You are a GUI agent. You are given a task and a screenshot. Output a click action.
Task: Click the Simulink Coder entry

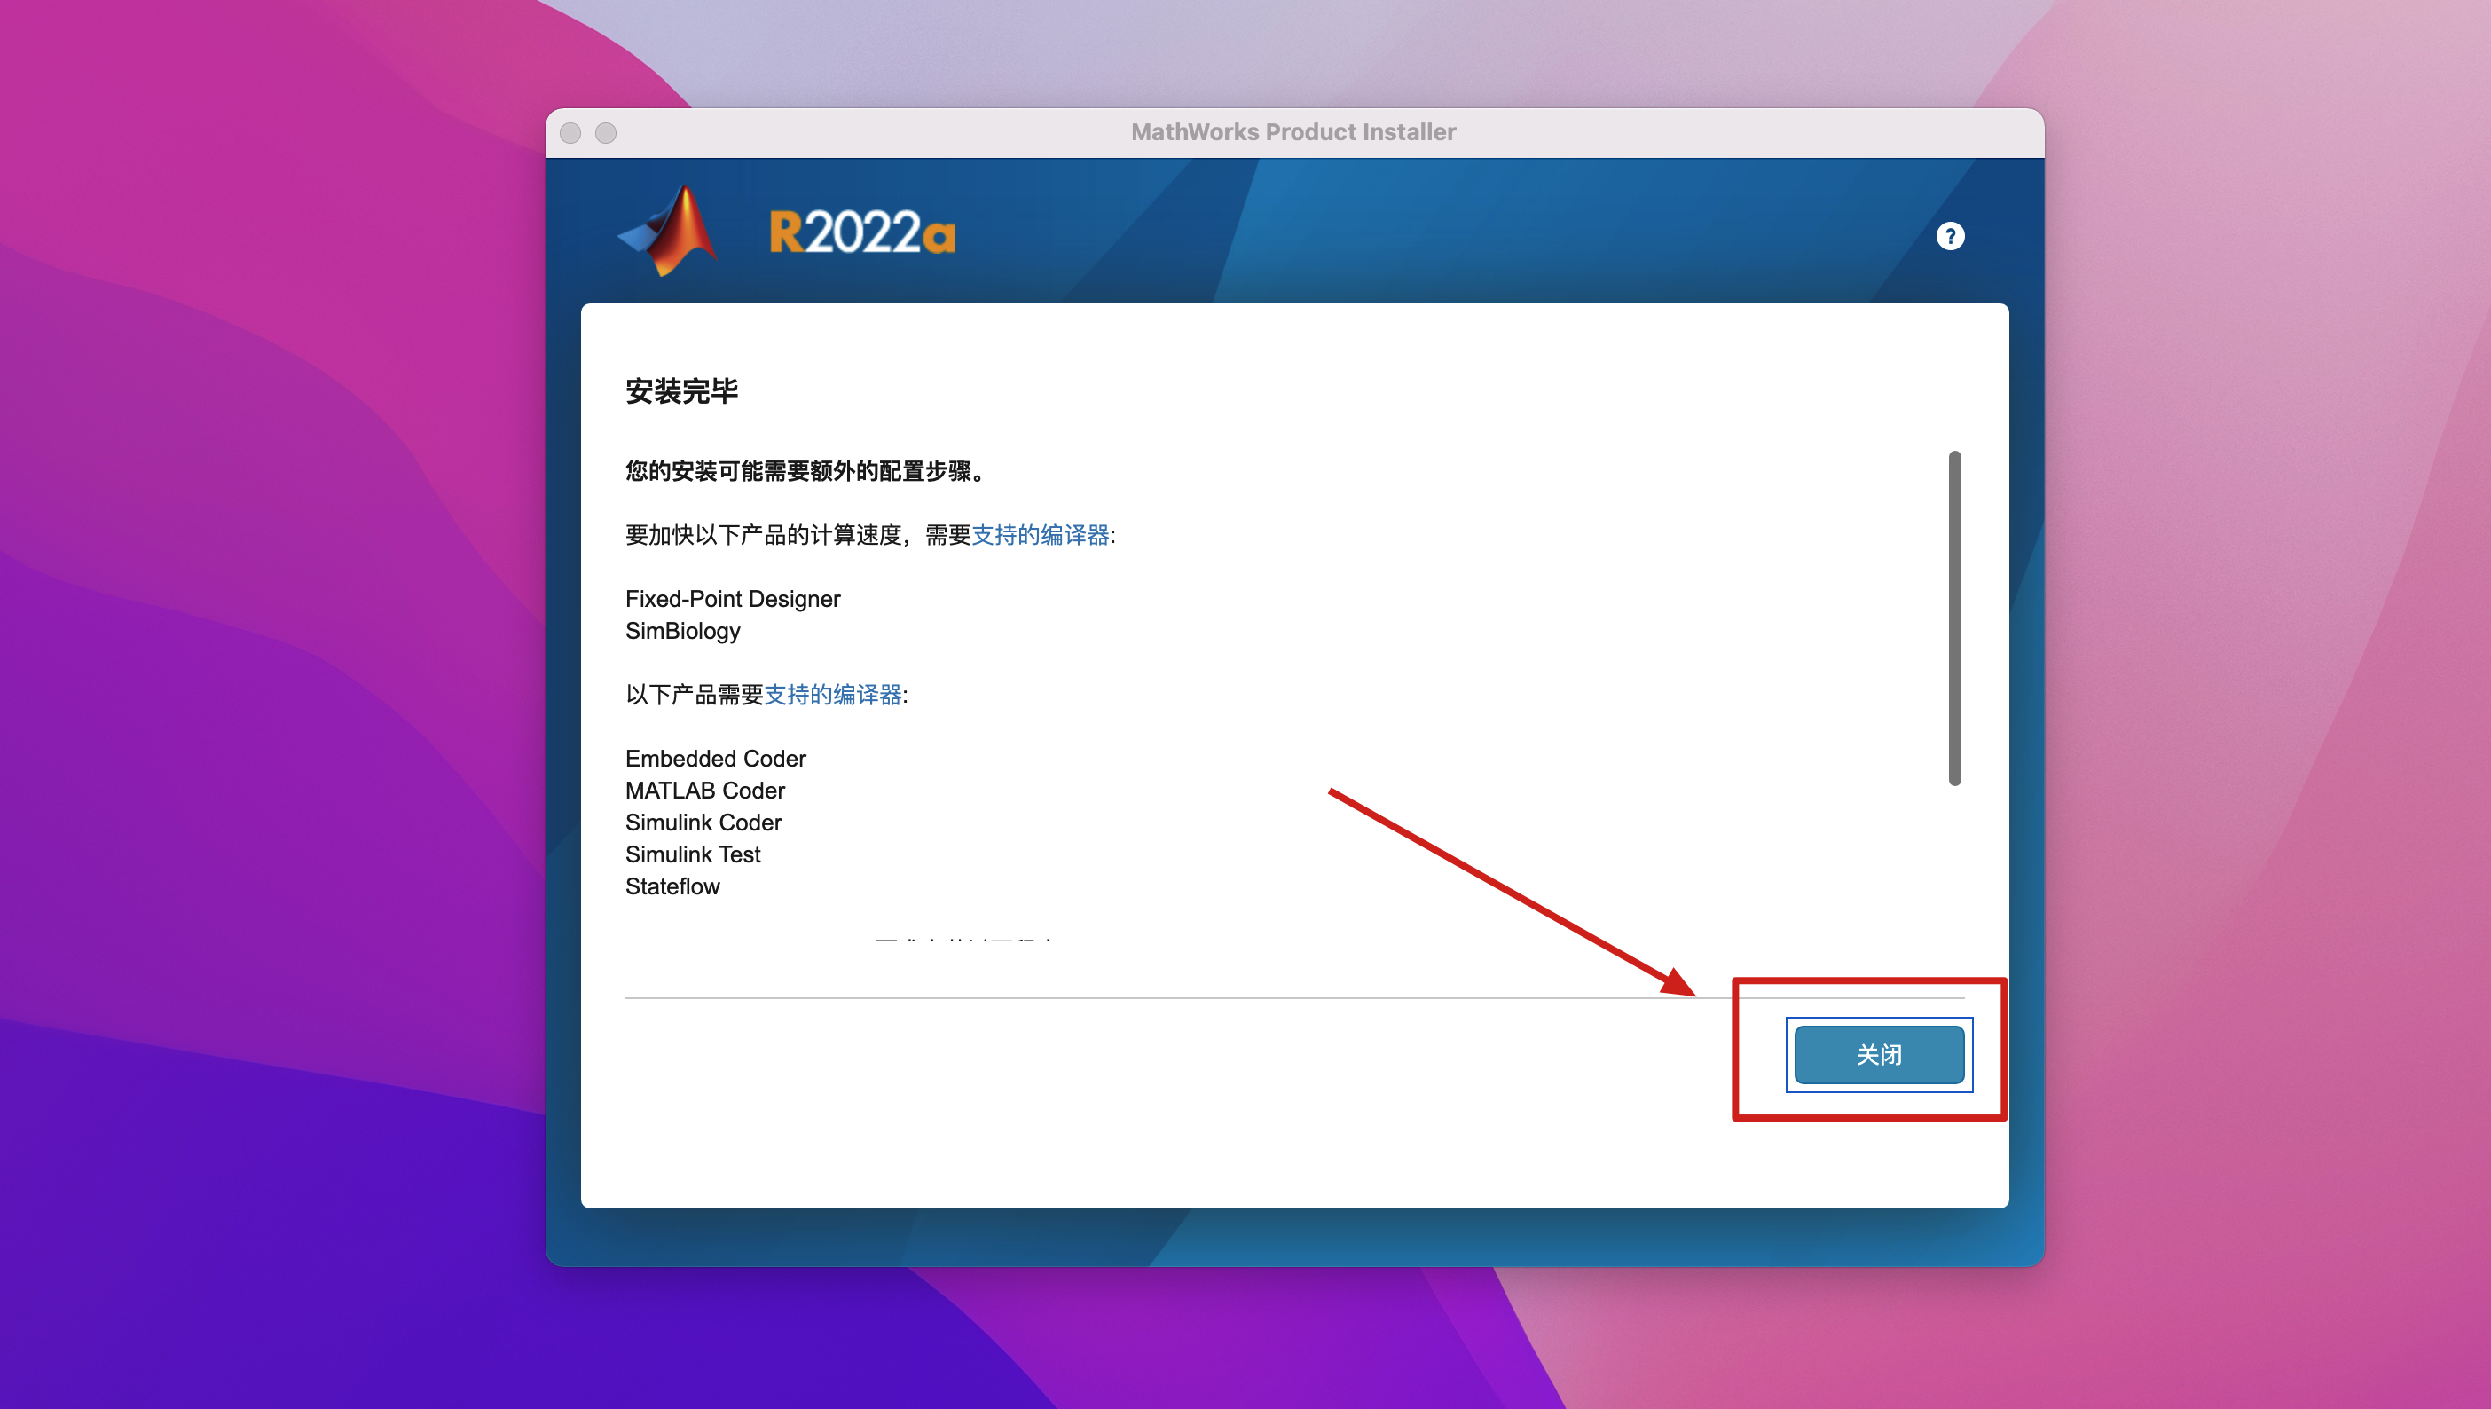click(x=703, y=823)
